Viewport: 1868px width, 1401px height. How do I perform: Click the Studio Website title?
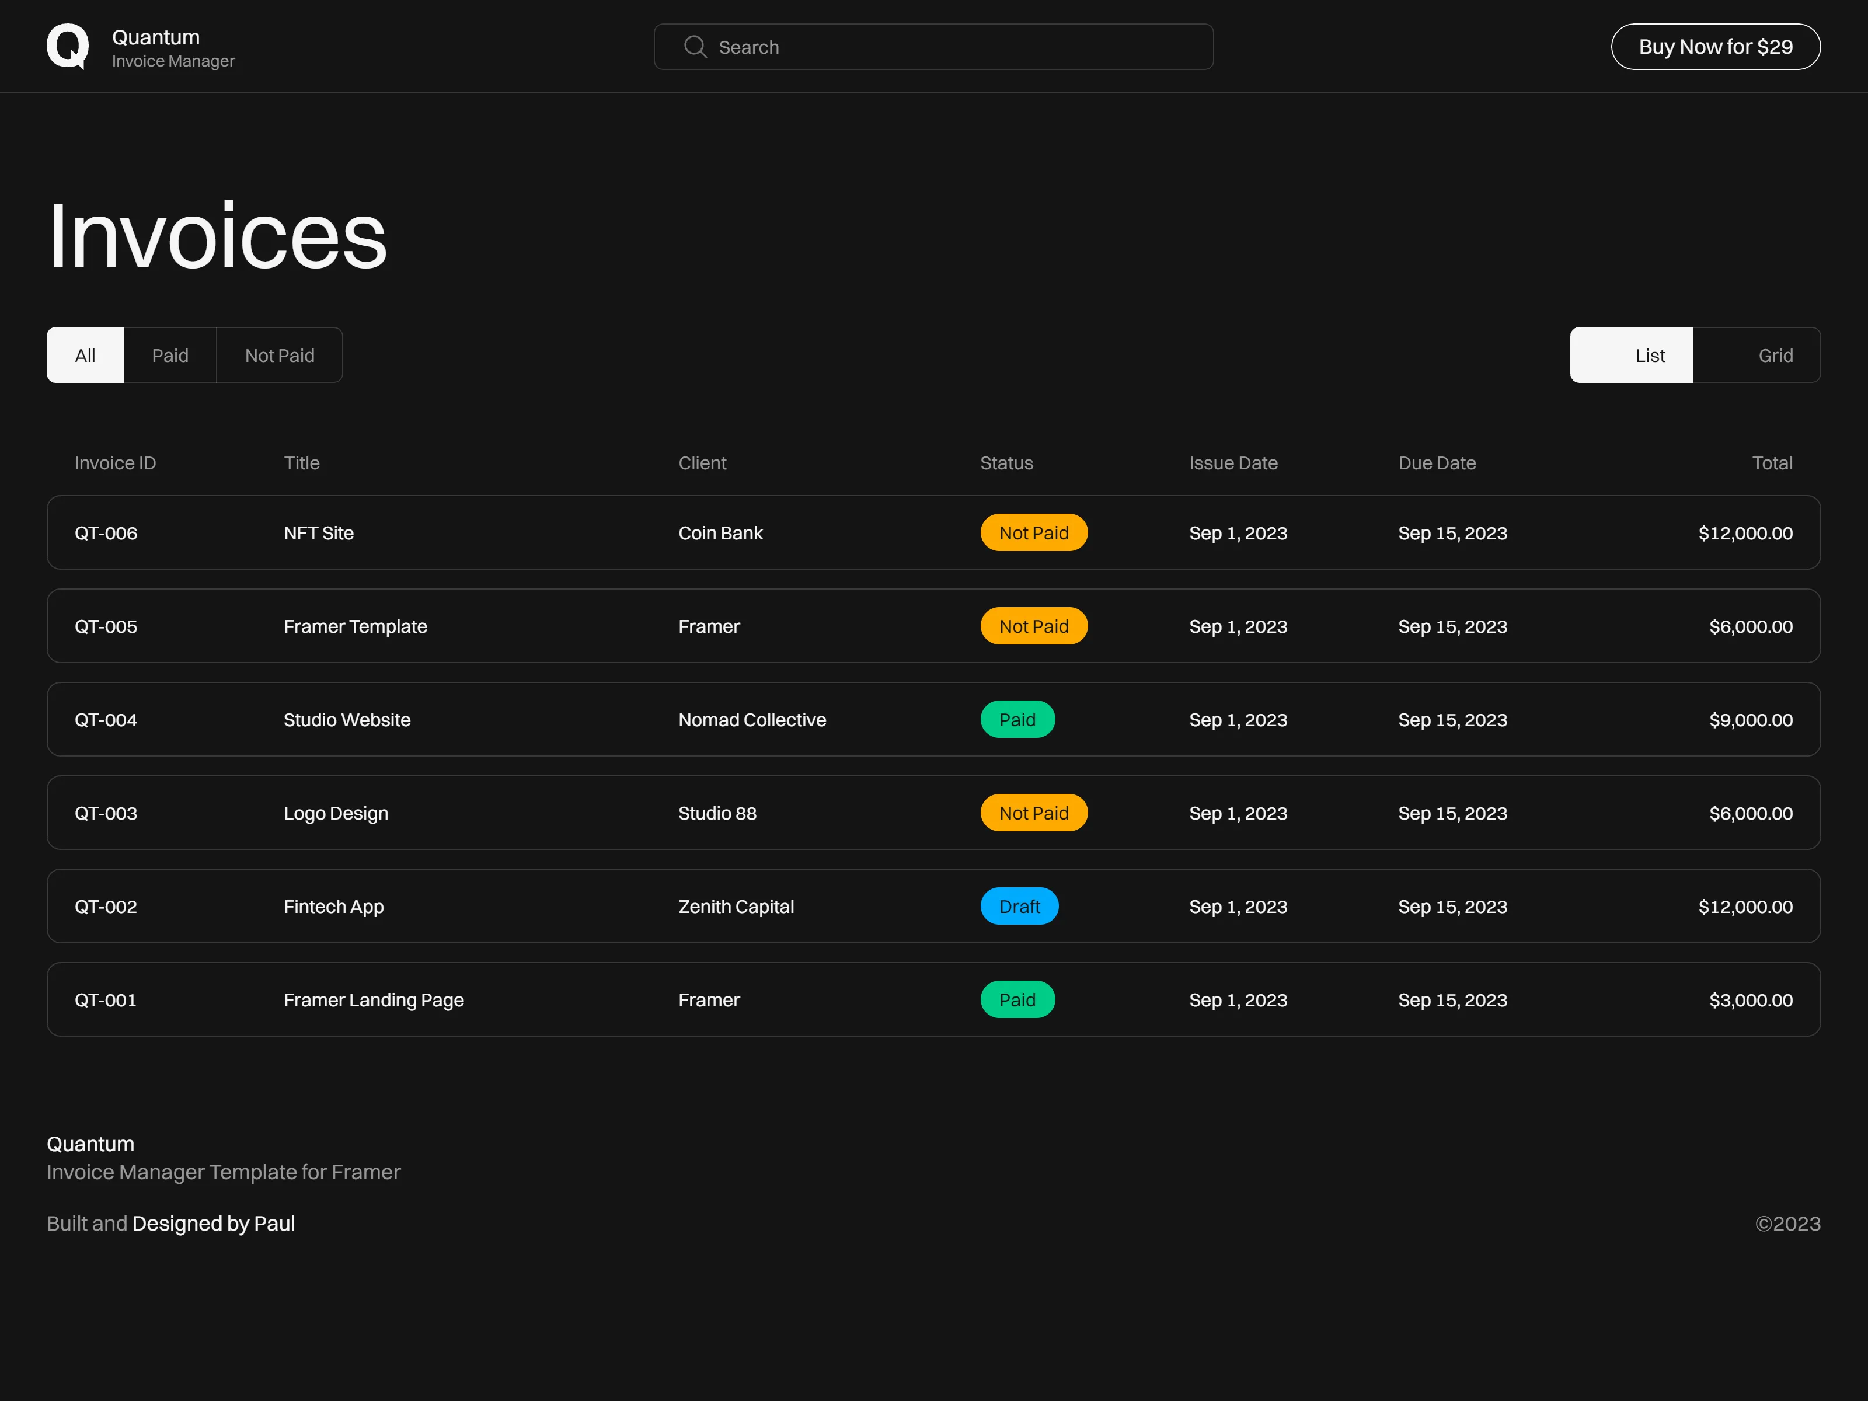pos(347,720)
